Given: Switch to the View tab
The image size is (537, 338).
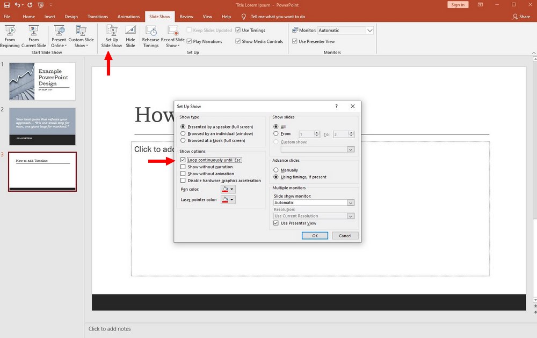Looking at the screenshot, I should click(207, 17).
